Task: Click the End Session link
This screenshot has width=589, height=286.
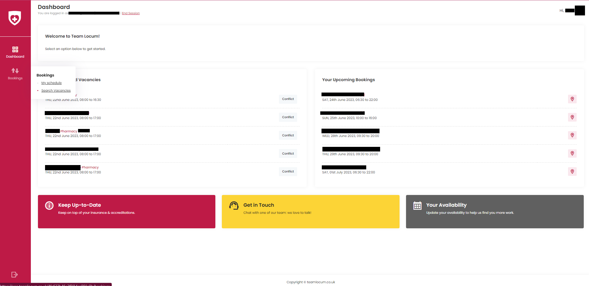Action: pos(131,13)
